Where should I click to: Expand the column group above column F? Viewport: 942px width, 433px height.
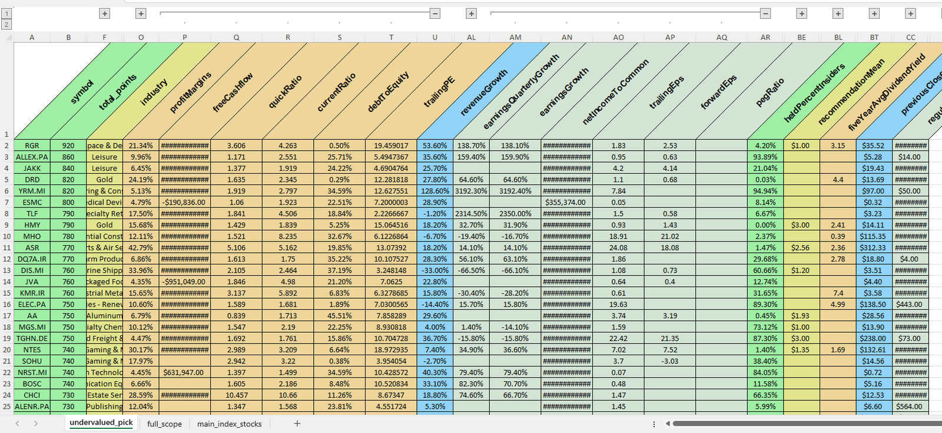(x=104, y=14)
